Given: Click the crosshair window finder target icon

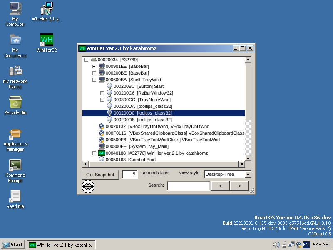Looking at the screenshot, I should click(x=88, y=186).
